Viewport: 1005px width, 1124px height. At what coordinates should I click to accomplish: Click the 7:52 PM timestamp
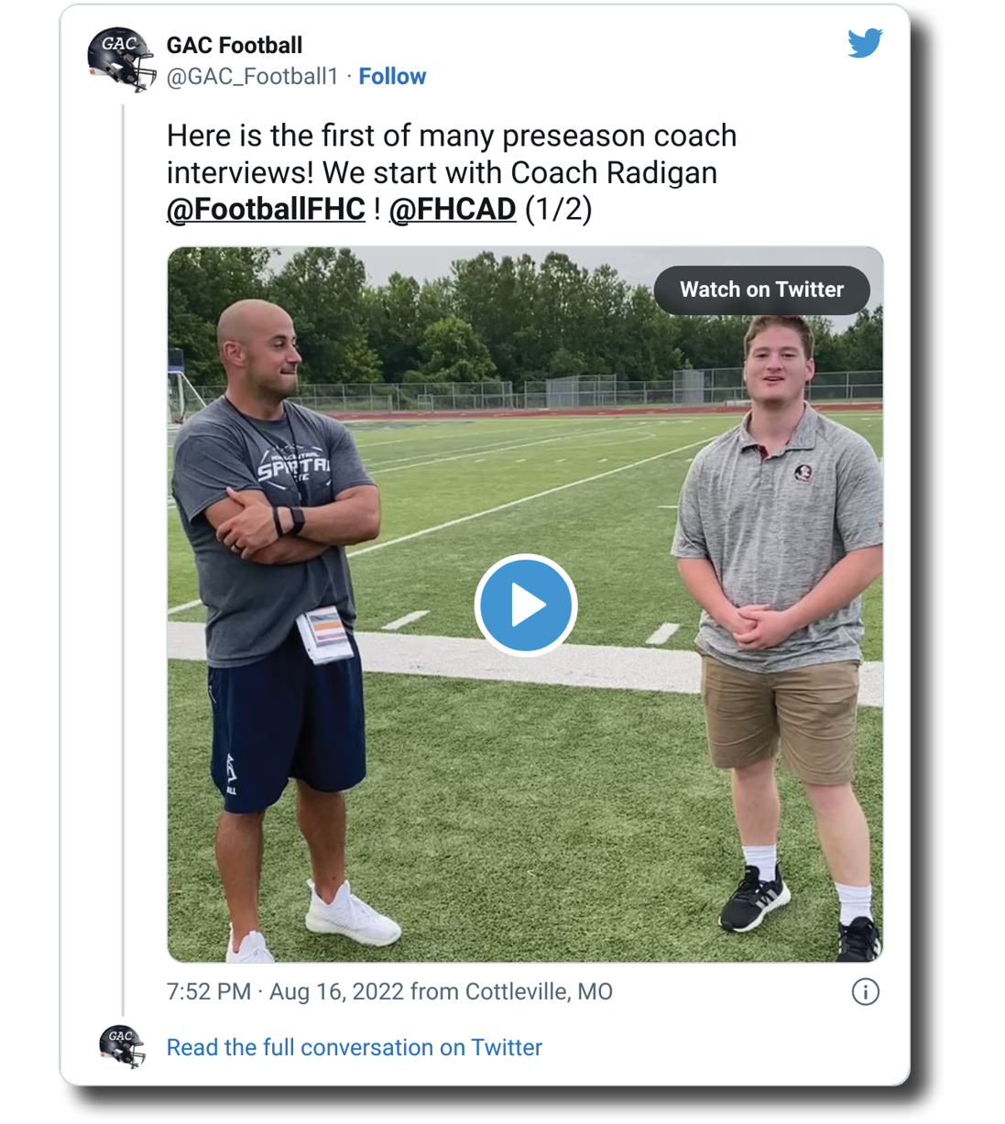(x=209, y=992)
